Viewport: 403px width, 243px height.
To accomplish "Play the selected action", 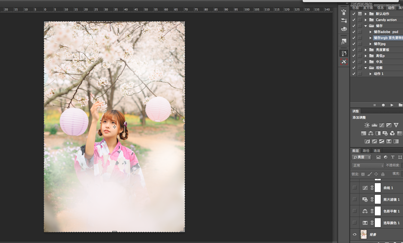I will (392, 105).
